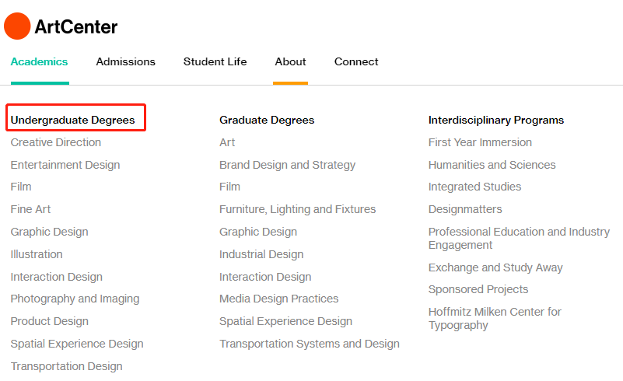Select Student Life in navigation
This screenshot has width=623, height=381.
[x=215, y=62]
